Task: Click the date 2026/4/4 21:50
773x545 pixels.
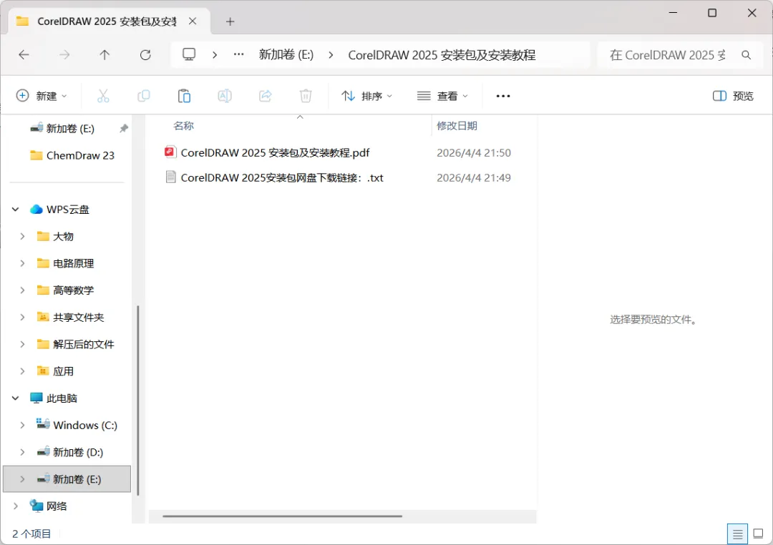Action: click(x=474, y=153)
